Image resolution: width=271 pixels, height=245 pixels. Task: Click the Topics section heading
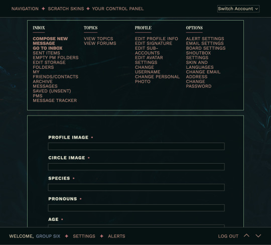coord(90,28)
